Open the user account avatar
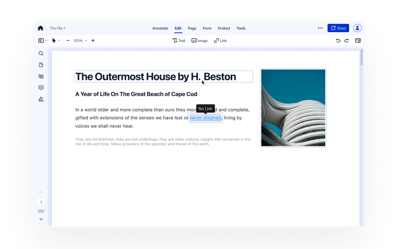The width and height of the screenshot is (399, 249). pyautogui.click(x=357, y=28)
